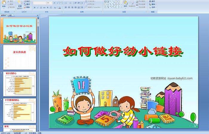Click the Find button

coord(152,1)
